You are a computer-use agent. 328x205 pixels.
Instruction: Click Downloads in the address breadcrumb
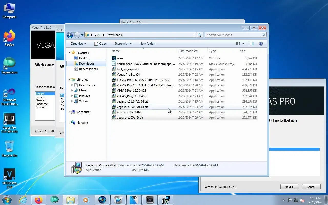(114, 35)
